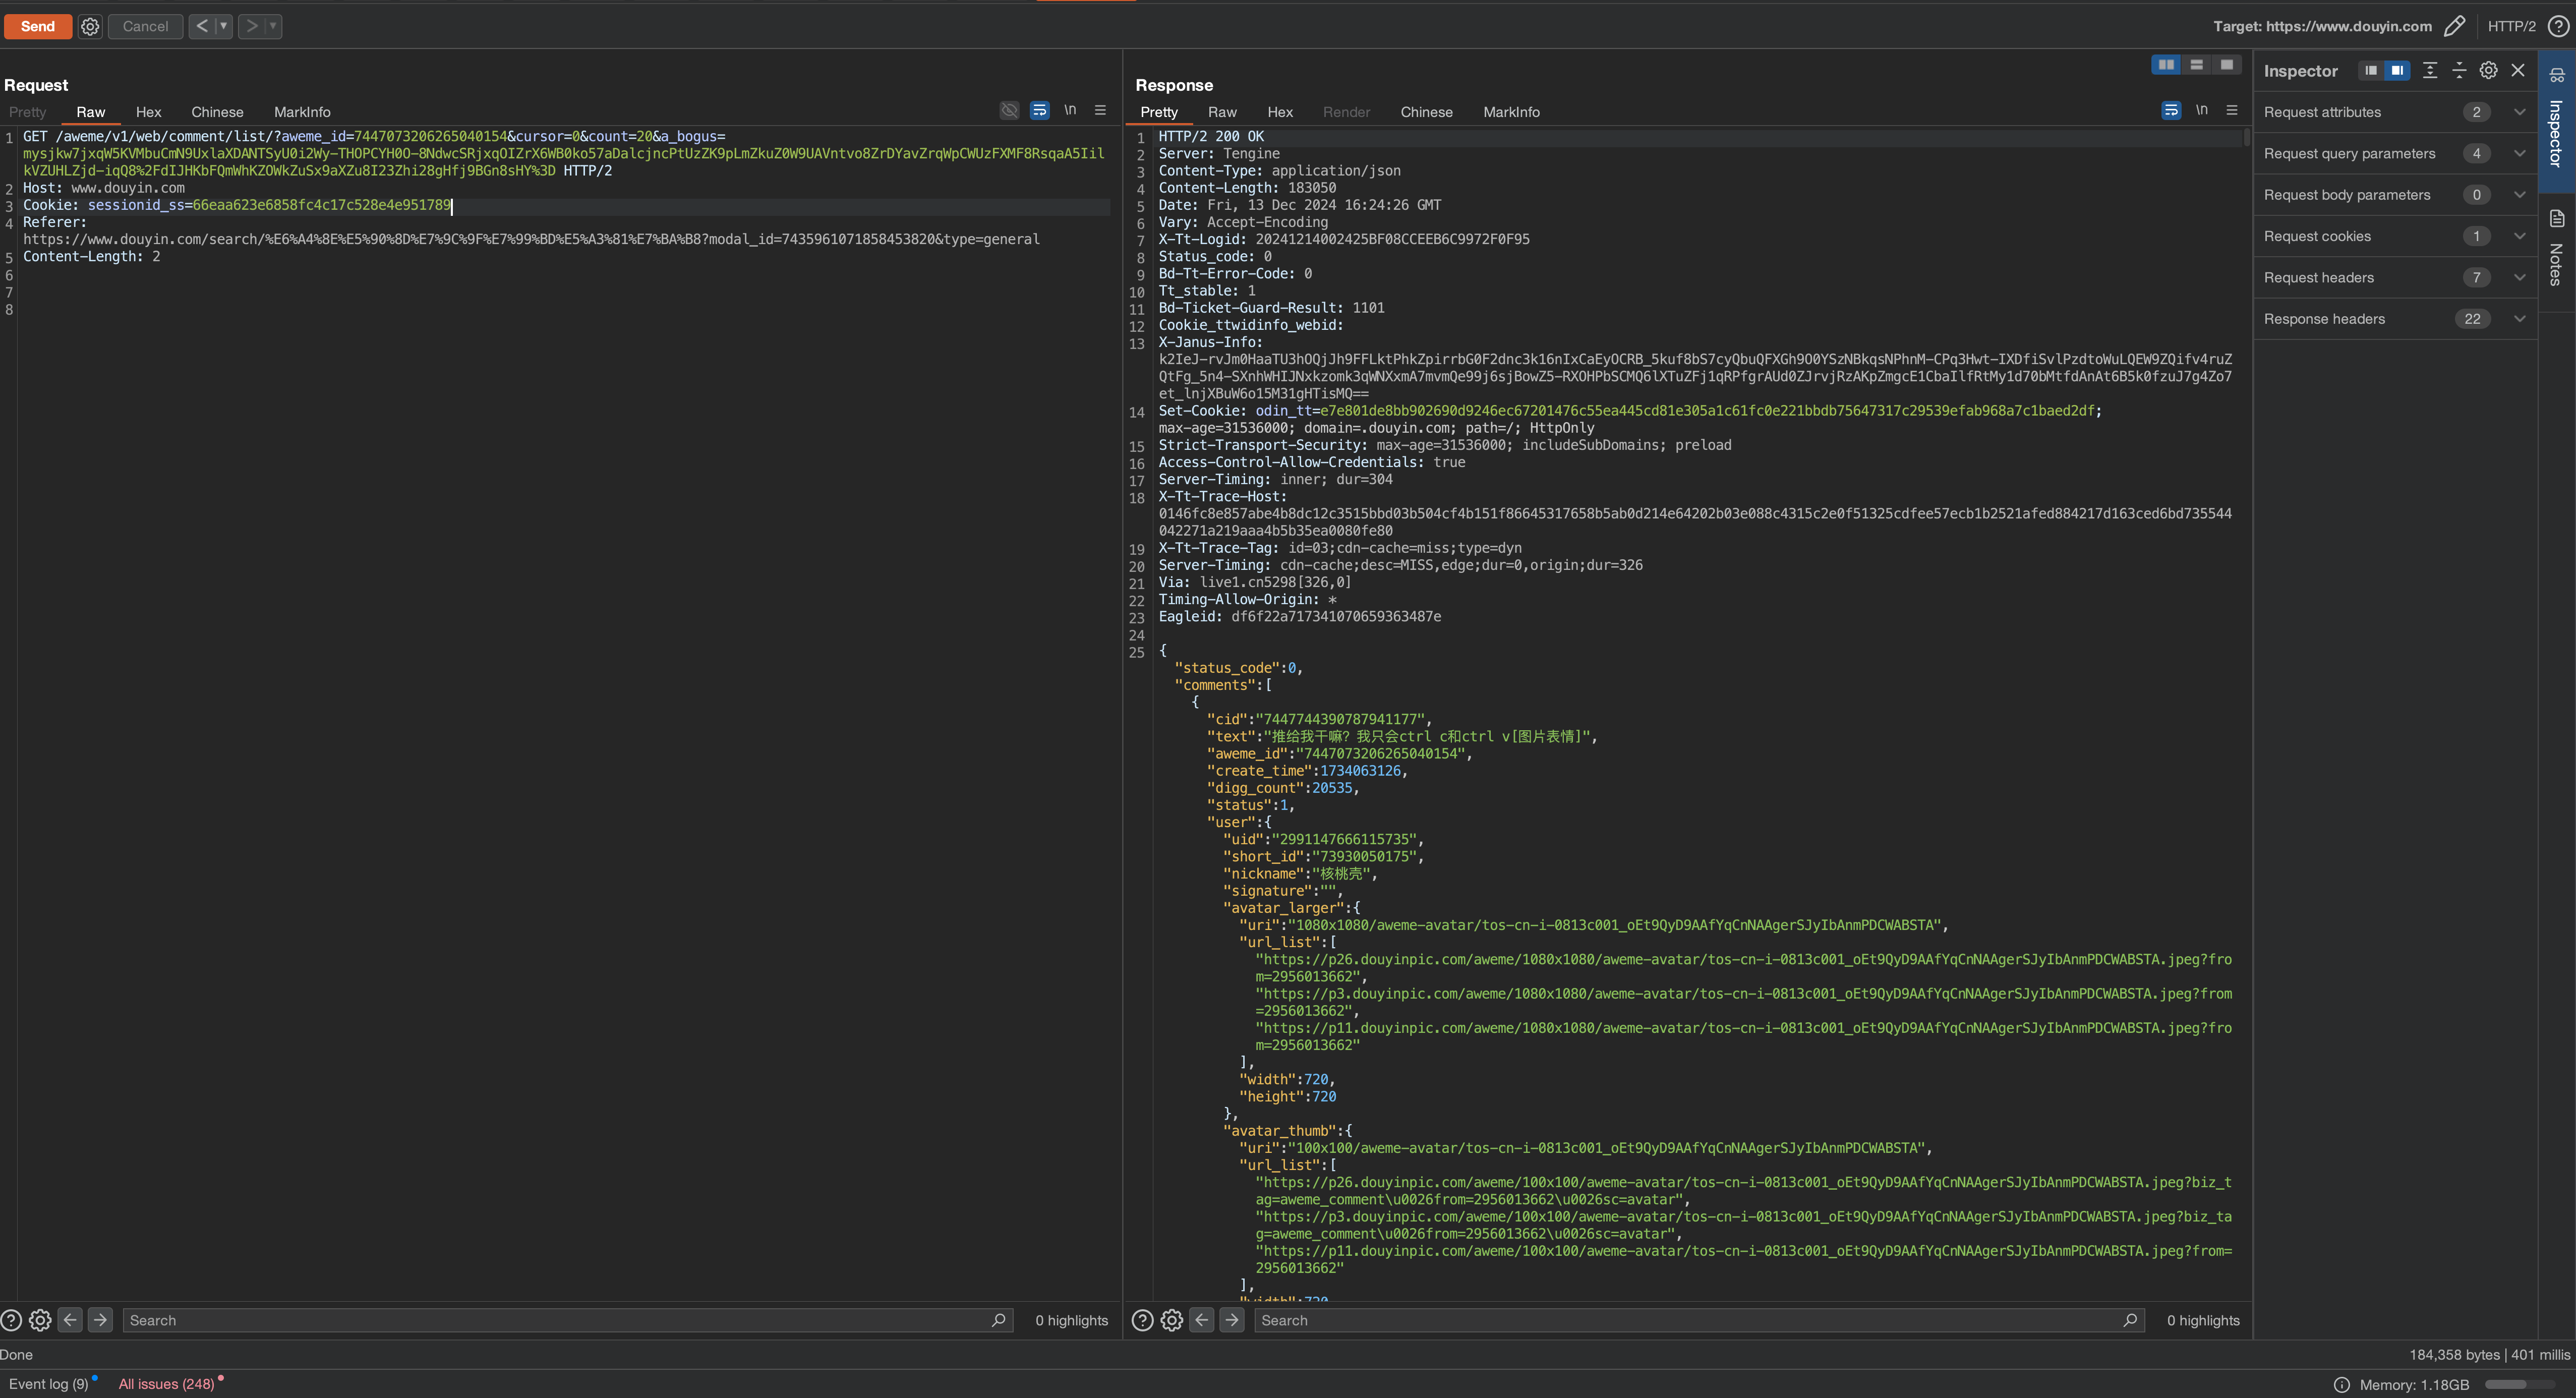The height and width of the screenshot is (1398, 2576).
Task: Go to previous request search match
Action: 70,1320
